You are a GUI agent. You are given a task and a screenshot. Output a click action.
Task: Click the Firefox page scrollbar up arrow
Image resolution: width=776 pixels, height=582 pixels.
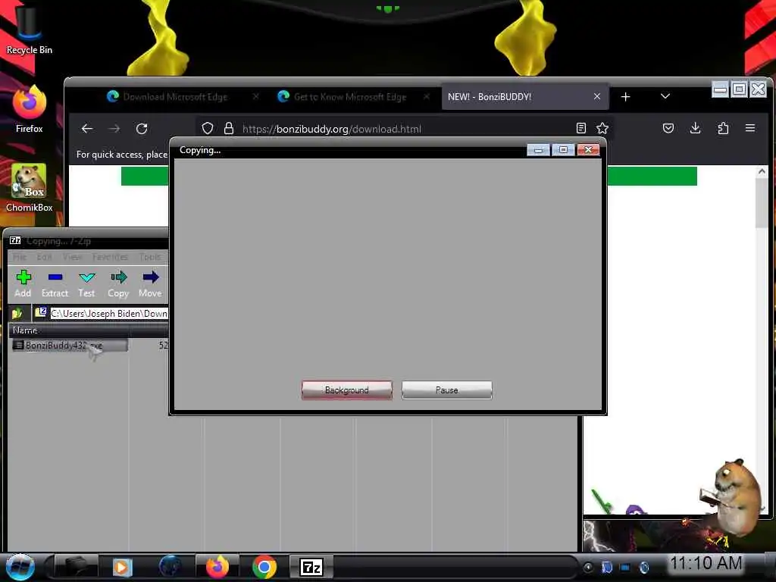762,171
